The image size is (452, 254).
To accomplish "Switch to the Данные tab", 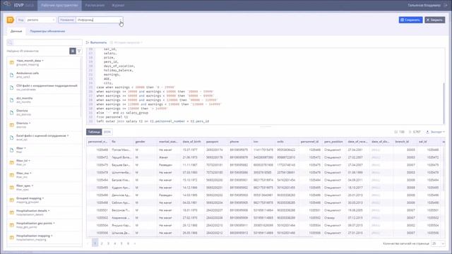I will 16,31.
